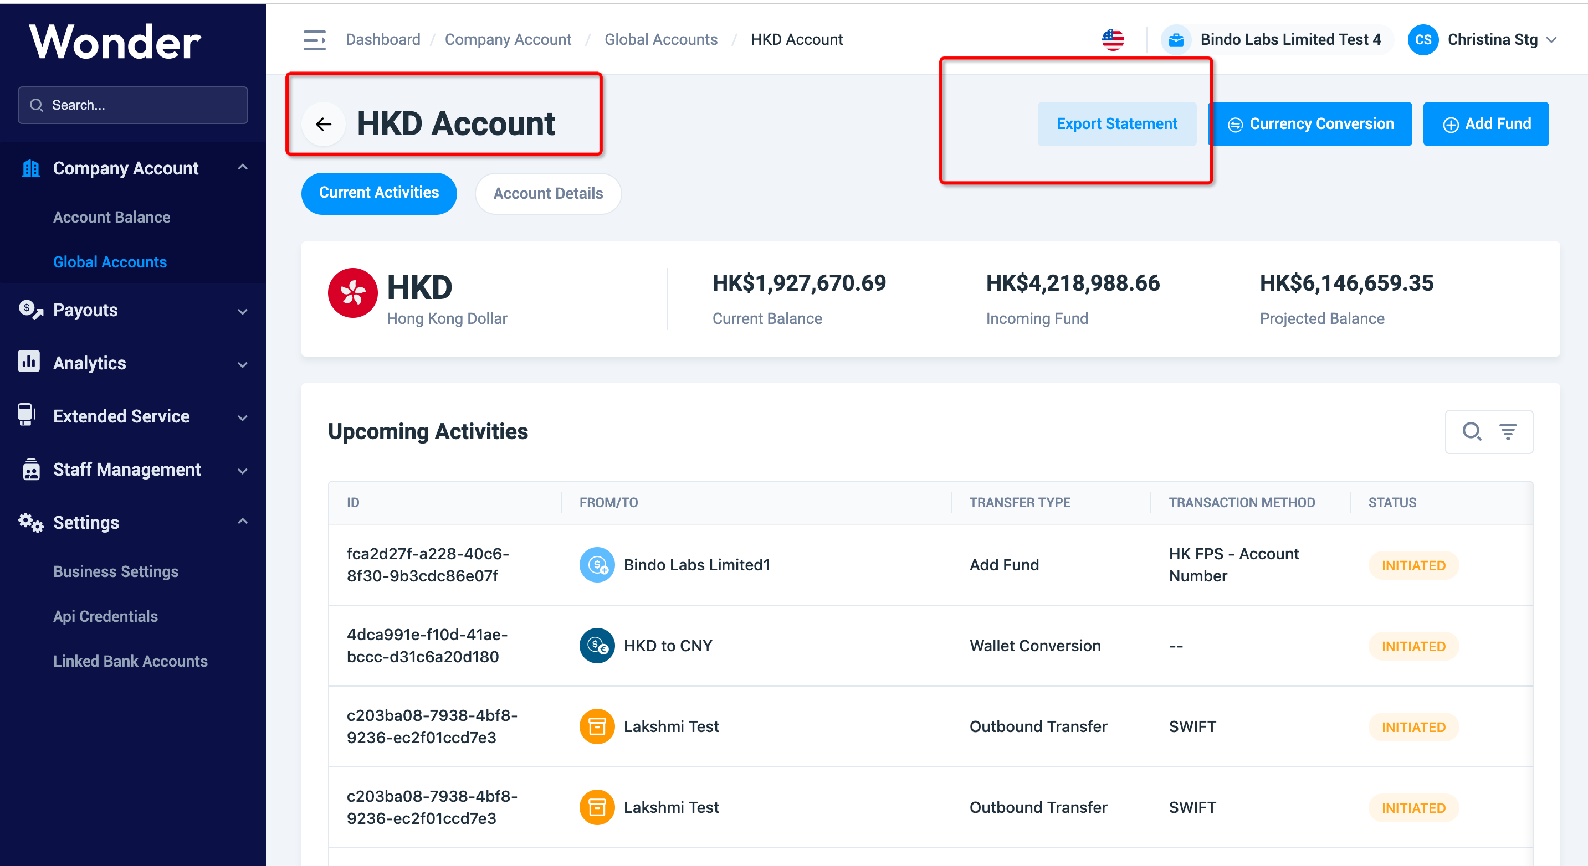
Task: Expand the Extended Service chevron
Action: 243,417
